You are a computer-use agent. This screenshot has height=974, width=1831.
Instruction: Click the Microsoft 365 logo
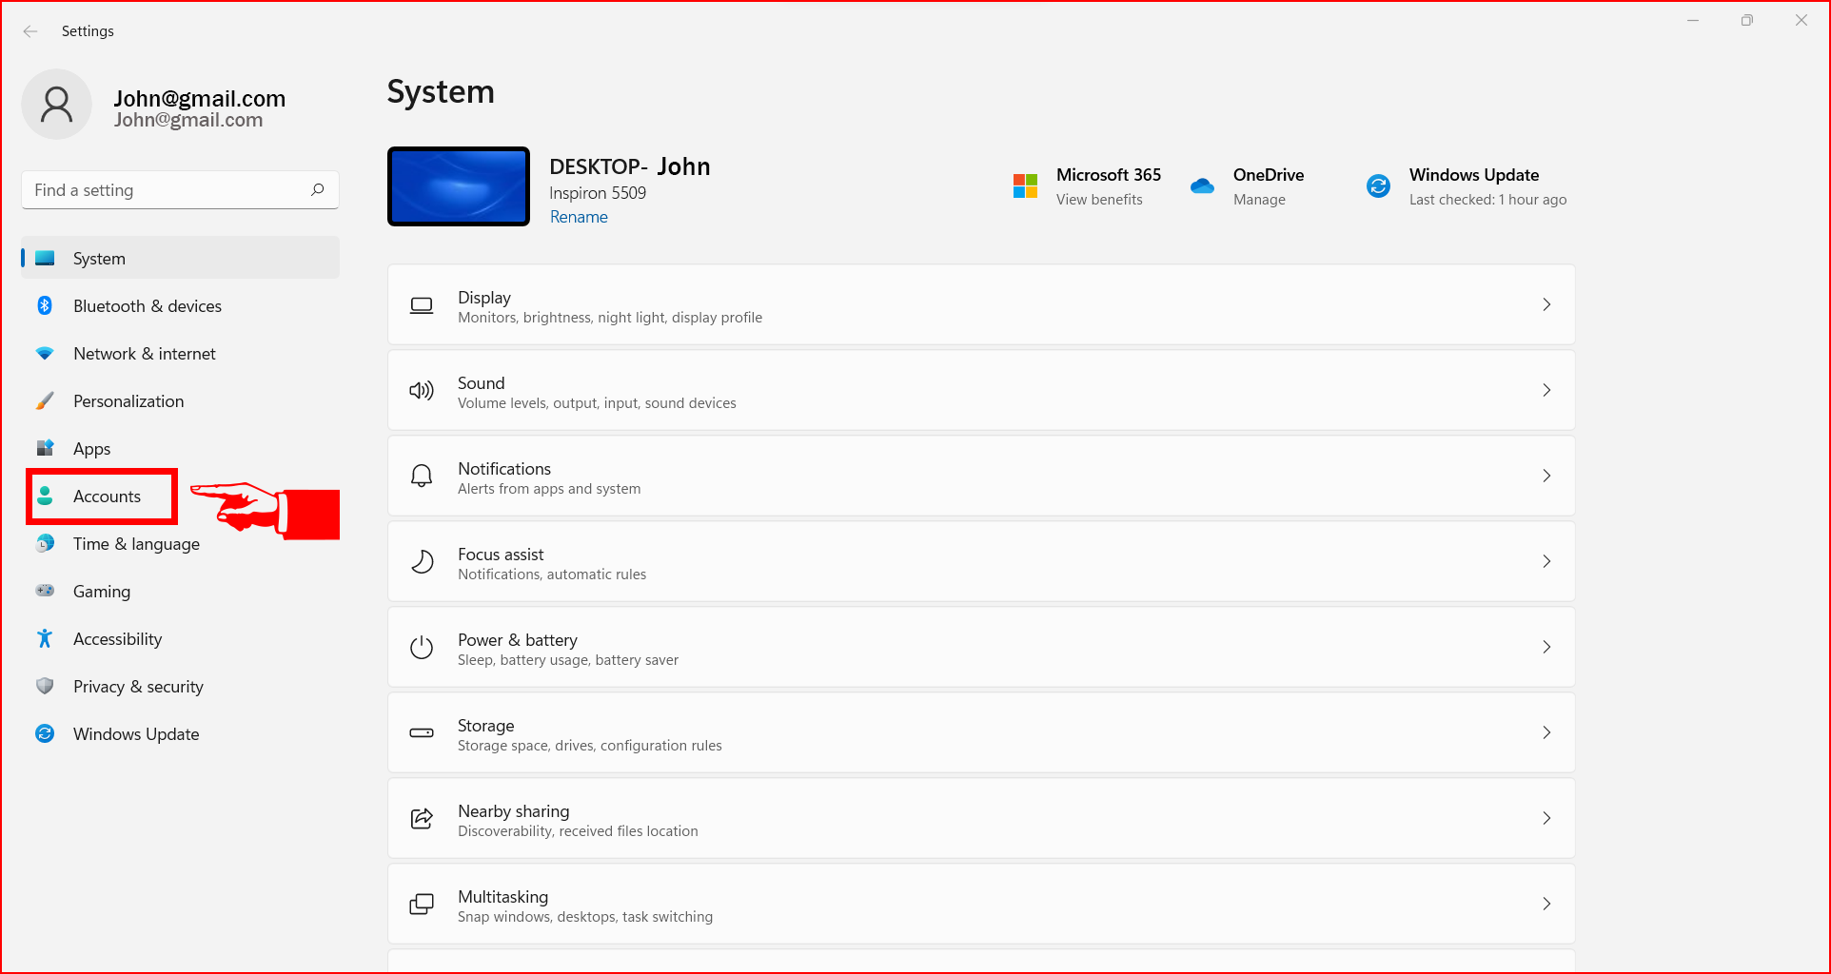point(1025,185)
